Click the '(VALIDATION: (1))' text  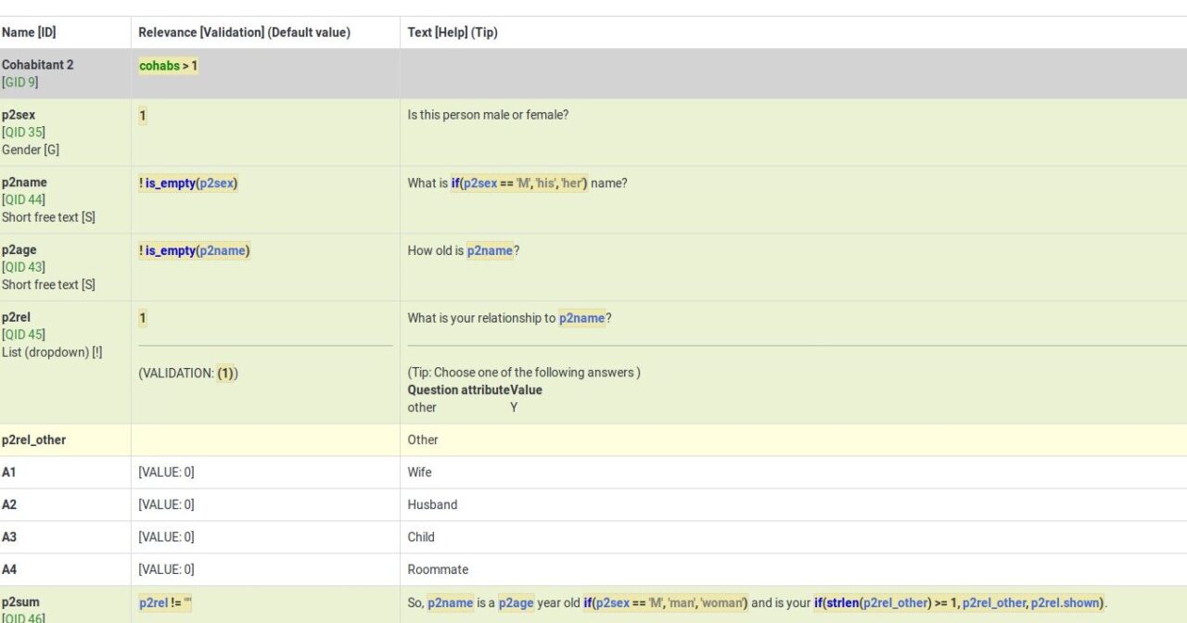tap(188, 373)
